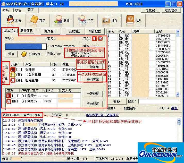Open the 设置 settings icon
Screen dimensions: 184x163
click(106, 20)
